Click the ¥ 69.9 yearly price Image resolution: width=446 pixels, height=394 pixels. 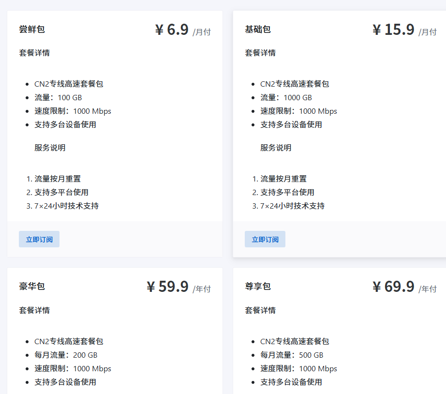pos(393,287)
